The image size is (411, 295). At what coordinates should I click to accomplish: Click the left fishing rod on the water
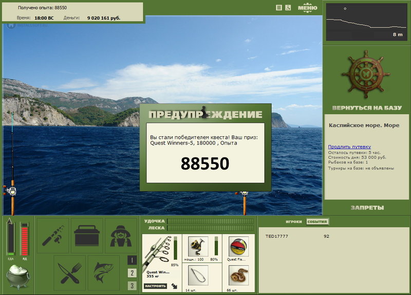point(12,164)
